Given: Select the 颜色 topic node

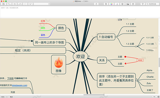Looking at the screenshot, I should [61, 28].
